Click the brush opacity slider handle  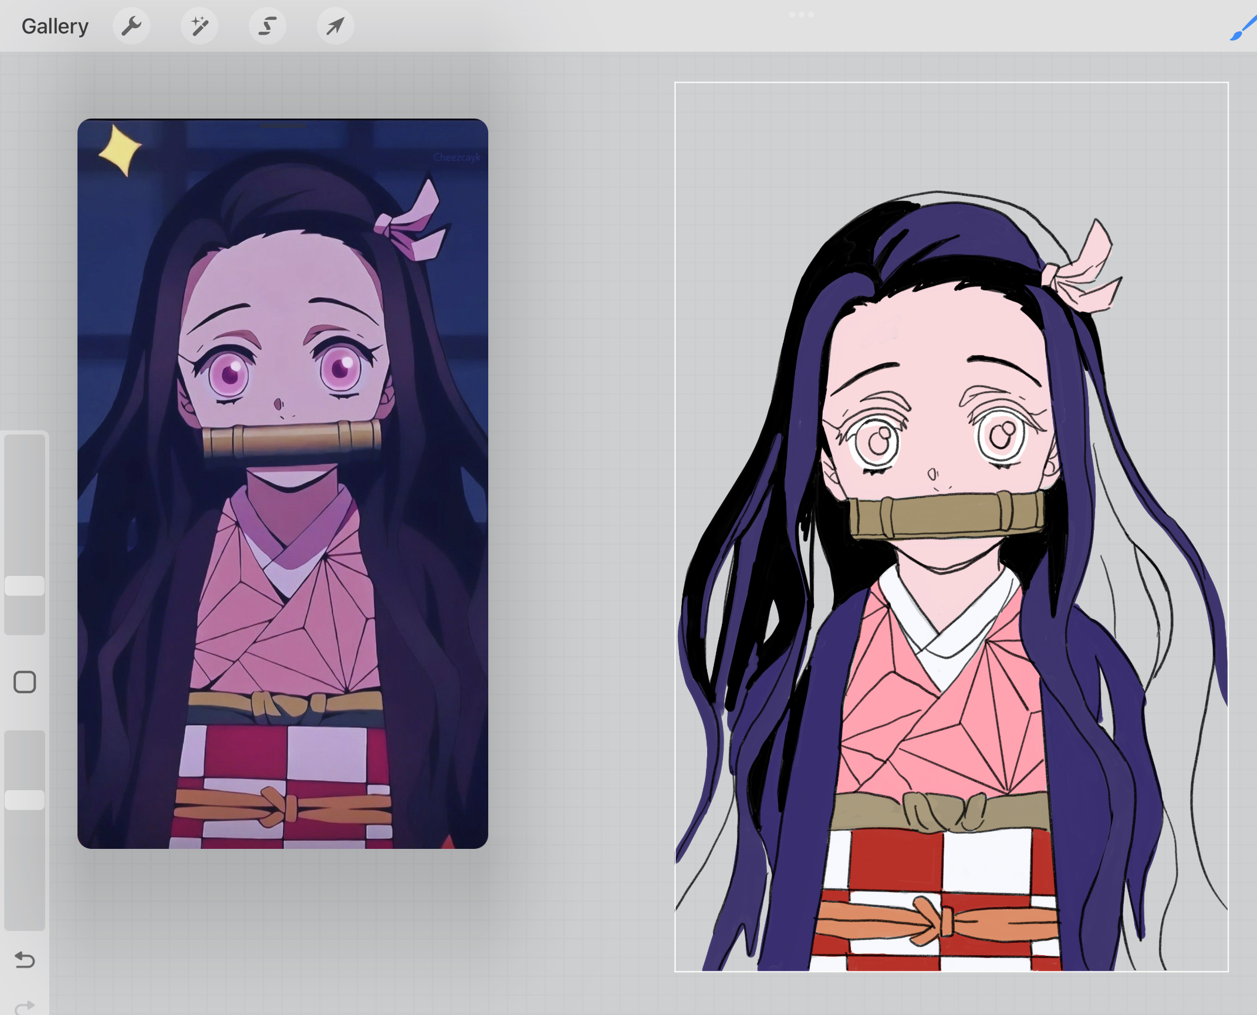coord(25,800)
